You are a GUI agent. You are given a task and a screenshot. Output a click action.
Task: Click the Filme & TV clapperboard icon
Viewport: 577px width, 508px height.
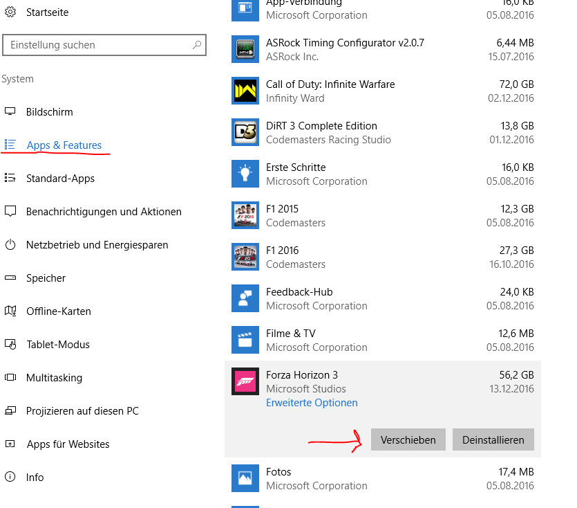click(245, 340)
